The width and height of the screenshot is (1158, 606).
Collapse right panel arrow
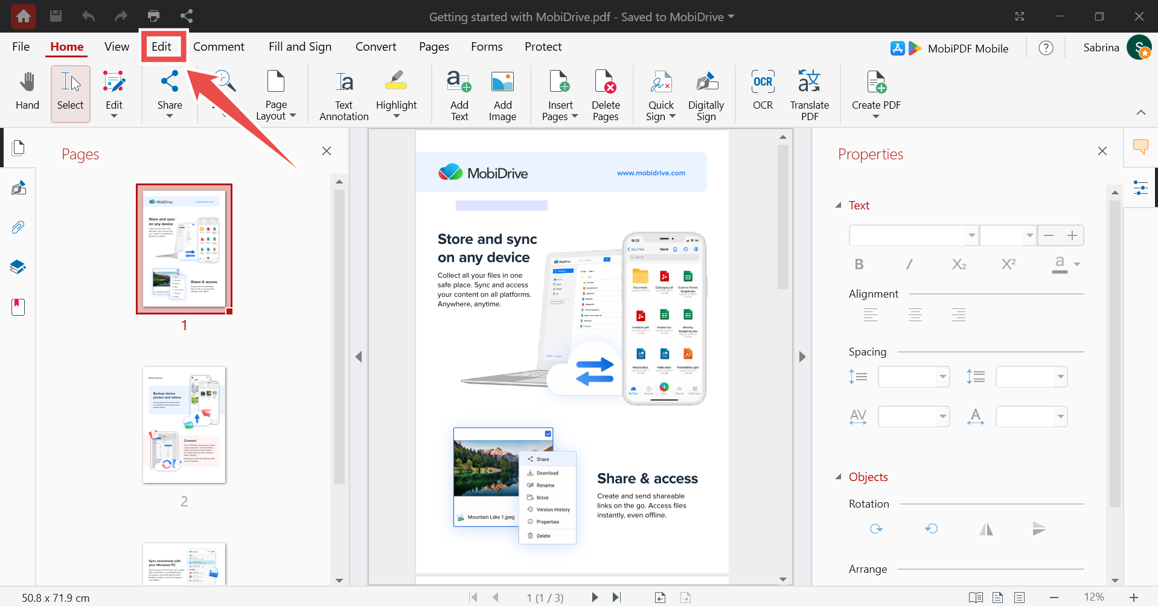pyautogui.click(x=802, y=357)
